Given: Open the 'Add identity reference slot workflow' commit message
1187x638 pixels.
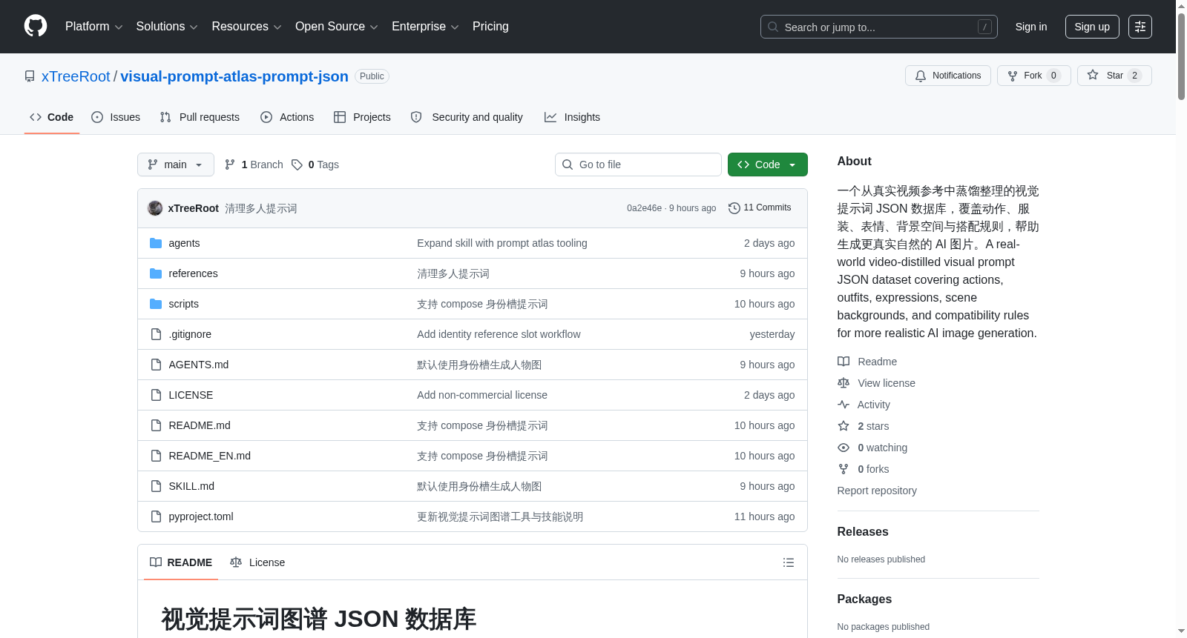Looking at the screenshot, I should 499,334.
